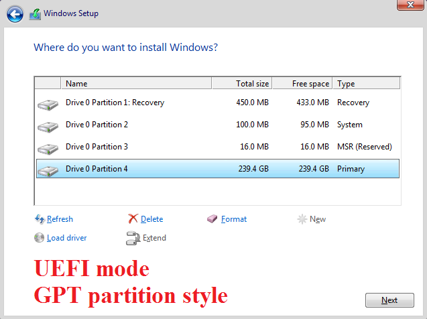Viewport: 427px width, 319px height.
Task: Click the New partition link
Action: (318, 219)
